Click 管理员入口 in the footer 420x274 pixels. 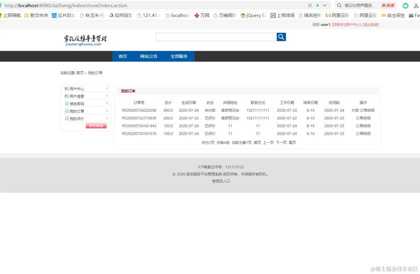tap(221, 181)
